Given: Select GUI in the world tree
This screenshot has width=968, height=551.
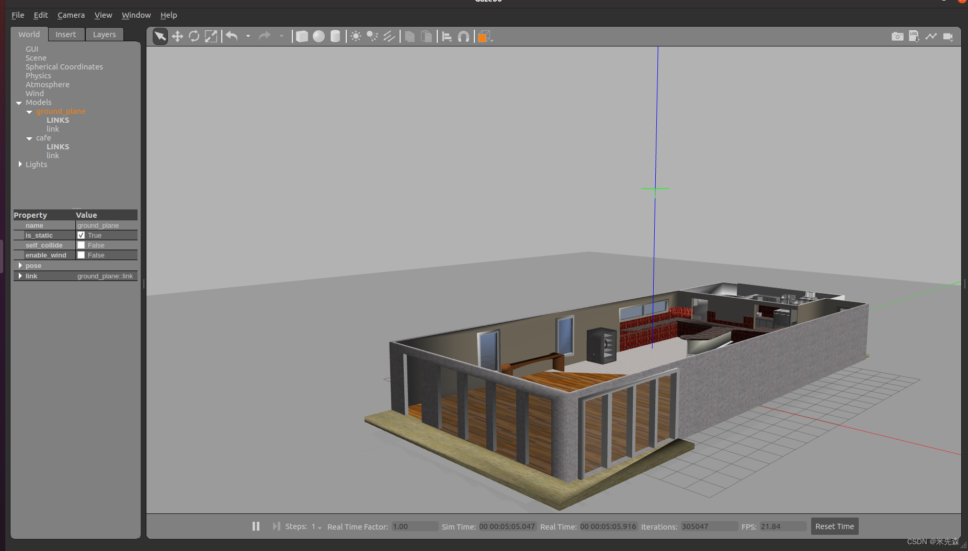Looking at the screenshot, I should click(32, 49).
